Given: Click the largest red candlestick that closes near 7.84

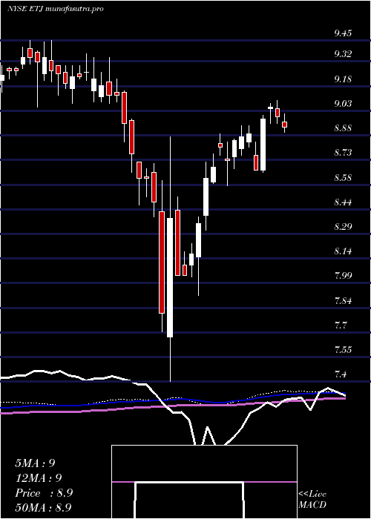Looking at the screenshot, I should pyautogui.click(x=162, y=257).
